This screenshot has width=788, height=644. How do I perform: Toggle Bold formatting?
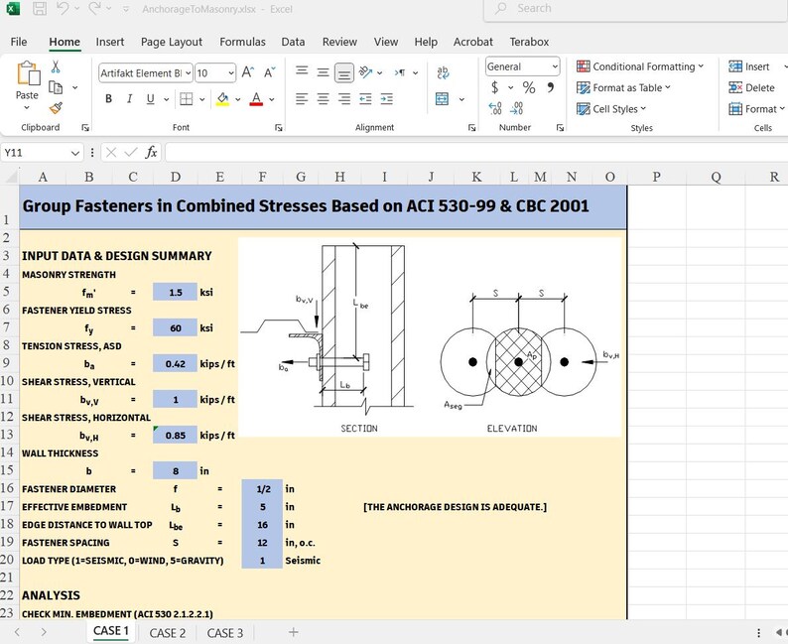point(108,99)
